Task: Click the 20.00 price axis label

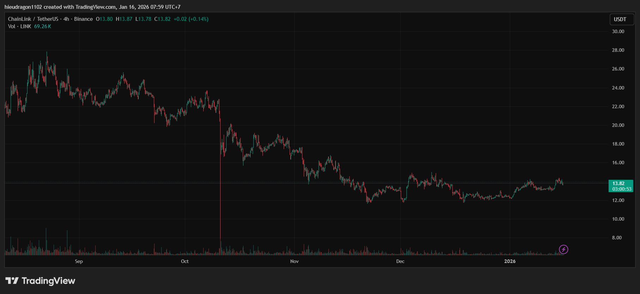Action: coord(618,125)
